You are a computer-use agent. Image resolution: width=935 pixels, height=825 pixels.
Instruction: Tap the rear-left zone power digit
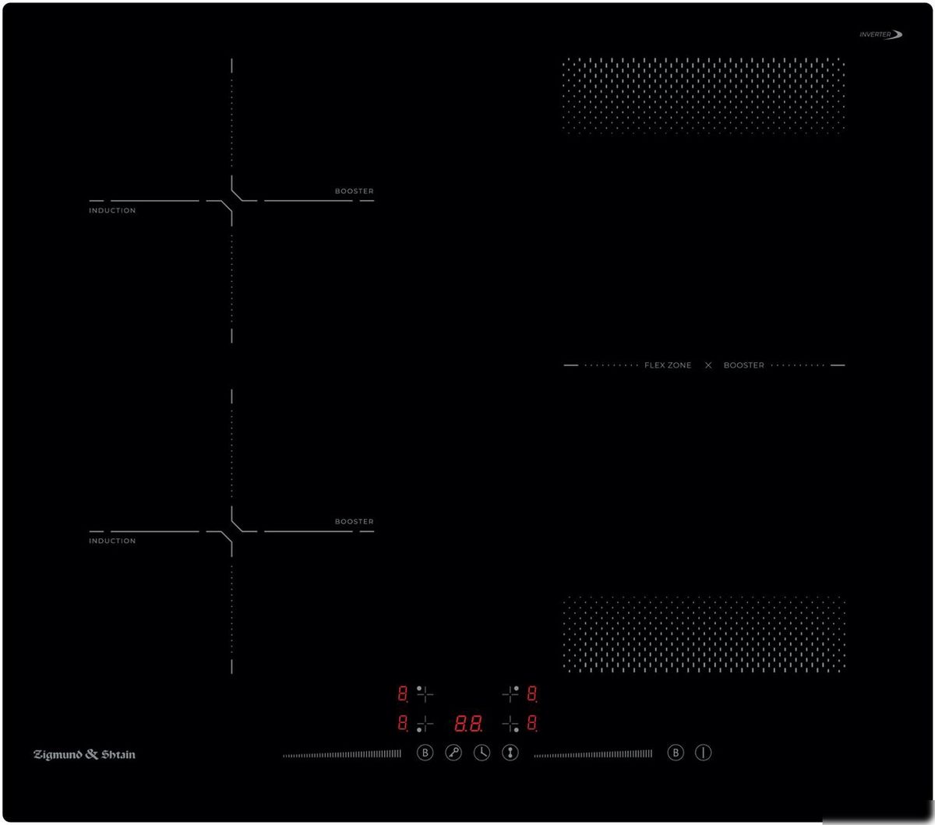click(403, 693)
